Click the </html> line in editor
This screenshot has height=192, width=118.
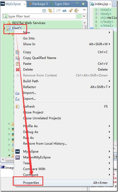107,26
